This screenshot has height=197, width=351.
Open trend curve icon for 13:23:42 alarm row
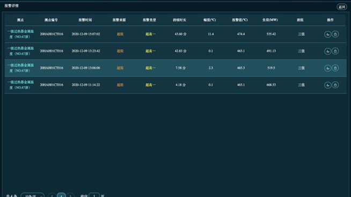point(327,51)
